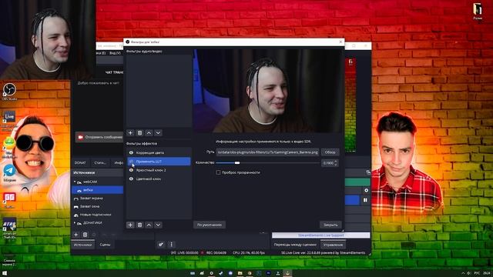493x277 pixels.
Task: Toggle visibility of Color Key filter
Action: 132,179
